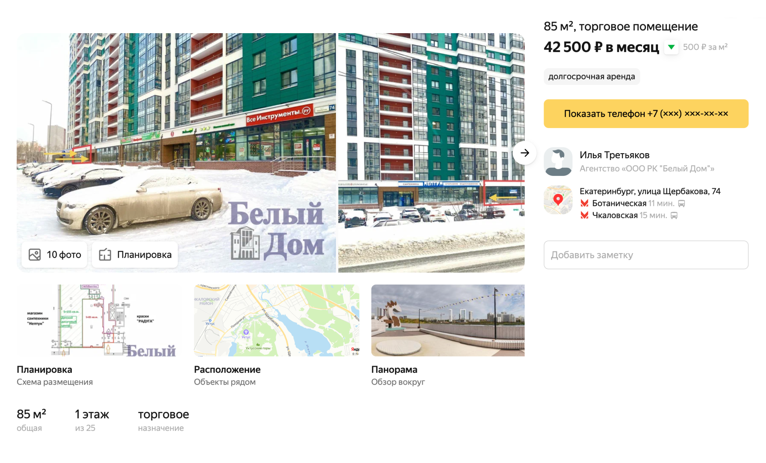Screen dimensions: 766x463
Task: Focus the Добавить заметку note field
Action: (x=646, y=255)
